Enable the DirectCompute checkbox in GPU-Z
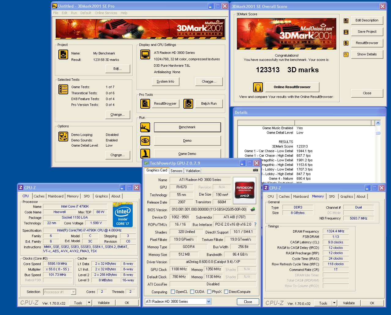The image size is (391, 315). point(226,292)
